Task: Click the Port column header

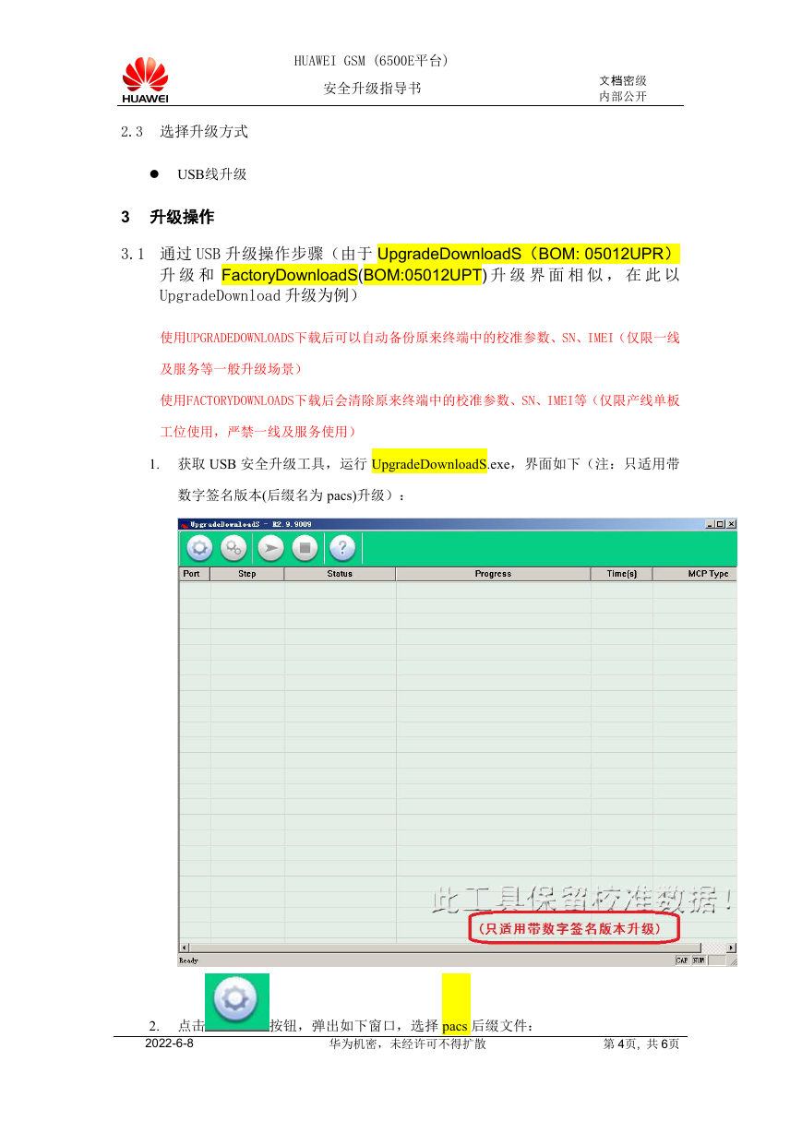Action: (194, 574)
